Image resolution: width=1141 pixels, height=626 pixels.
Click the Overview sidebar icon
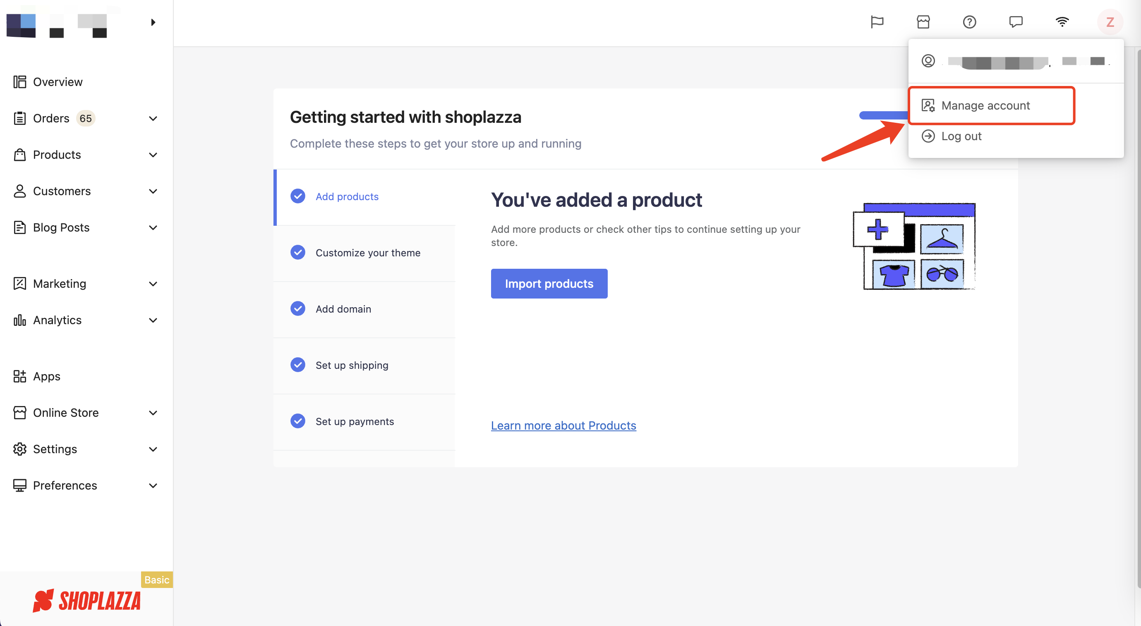tap(19, 82)
